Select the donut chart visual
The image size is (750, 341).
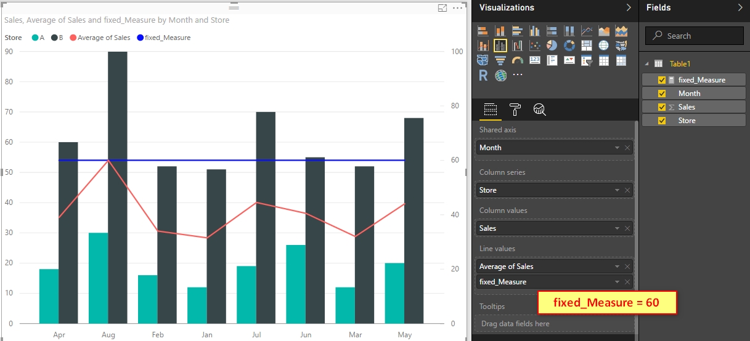click(569, 46)
